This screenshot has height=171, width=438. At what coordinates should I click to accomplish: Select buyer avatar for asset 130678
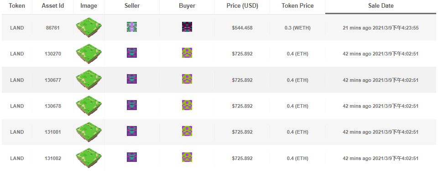[187, 105]
